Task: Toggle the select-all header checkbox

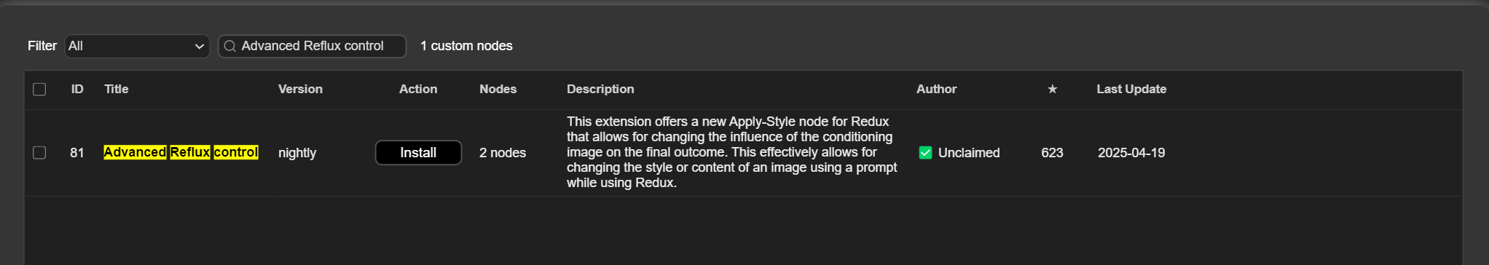Action: click(x=39, y=90)
